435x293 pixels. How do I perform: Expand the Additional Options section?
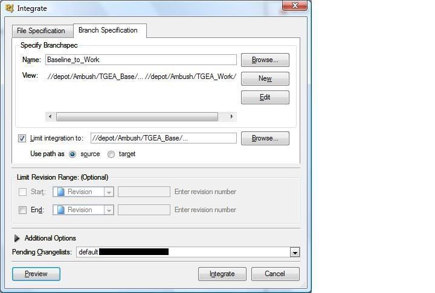point(17,238)
